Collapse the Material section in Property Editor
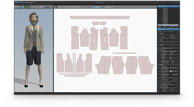Viewport: 194px width, 107px height. [159, 64]
